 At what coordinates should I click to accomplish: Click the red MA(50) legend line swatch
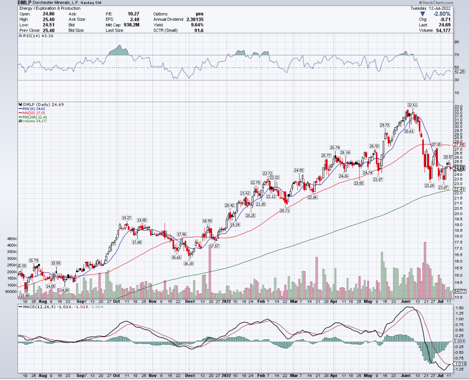click(x=20, y=113)
